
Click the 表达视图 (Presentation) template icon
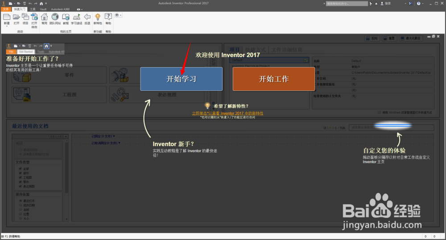[120, 94]
